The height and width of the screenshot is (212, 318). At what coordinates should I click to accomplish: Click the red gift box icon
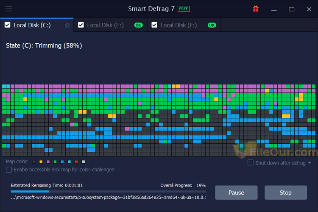tap(256, 9)
